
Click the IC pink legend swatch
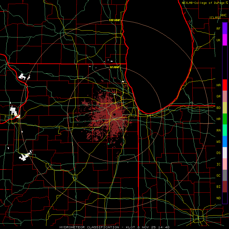(225, 164)
